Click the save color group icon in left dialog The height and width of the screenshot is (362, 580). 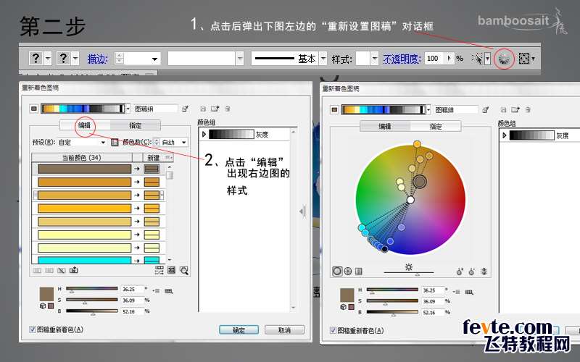click(x=203, y=109)
